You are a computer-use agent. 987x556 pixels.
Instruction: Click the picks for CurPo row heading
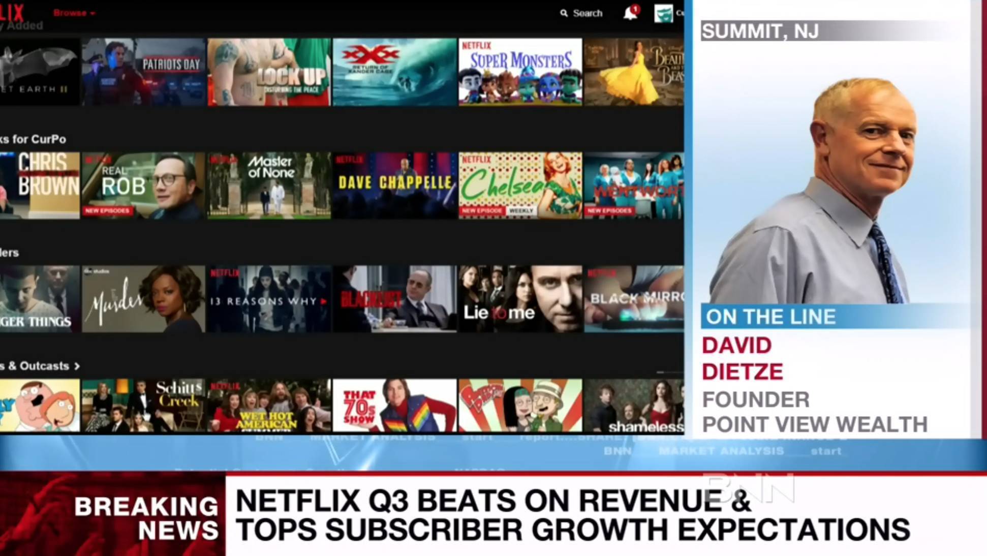click(33, 139)
